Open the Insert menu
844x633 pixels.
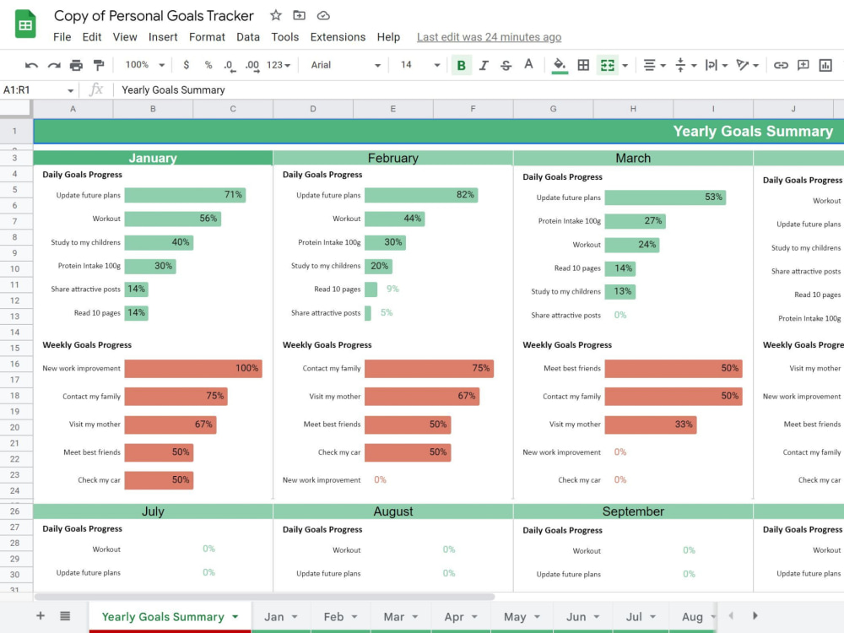point(163,37)
